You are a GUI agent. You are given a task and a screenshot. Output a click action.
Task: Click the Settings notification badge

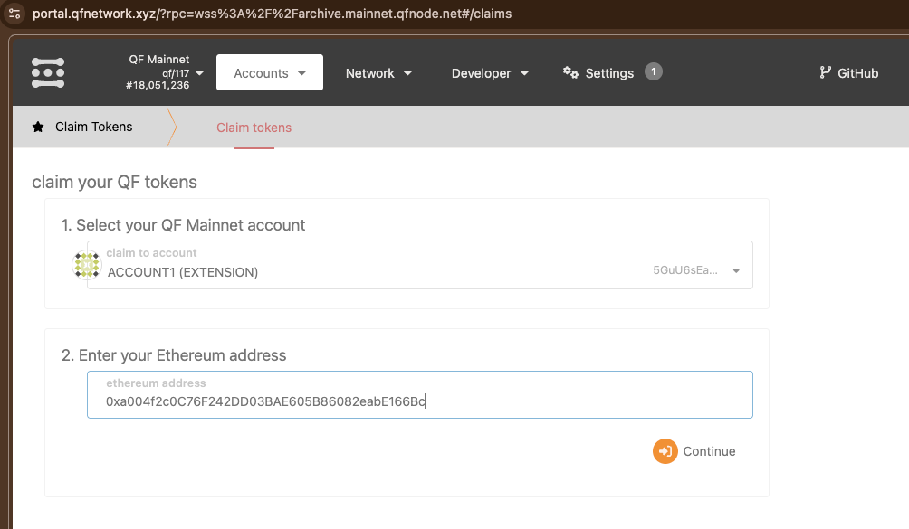[x=653, y=71]
